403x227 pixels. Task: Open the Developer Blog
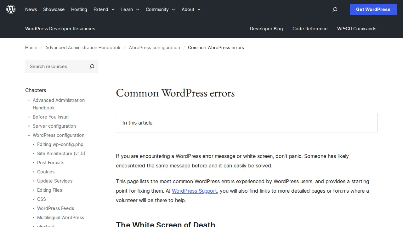[266, 29]
